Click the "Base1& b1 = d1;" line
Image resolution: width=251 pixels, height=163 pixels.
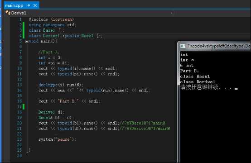tap(56, 118)
